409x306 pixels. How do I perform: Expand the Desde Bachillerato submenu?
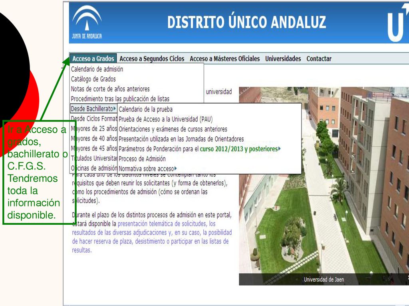[93, 108]
